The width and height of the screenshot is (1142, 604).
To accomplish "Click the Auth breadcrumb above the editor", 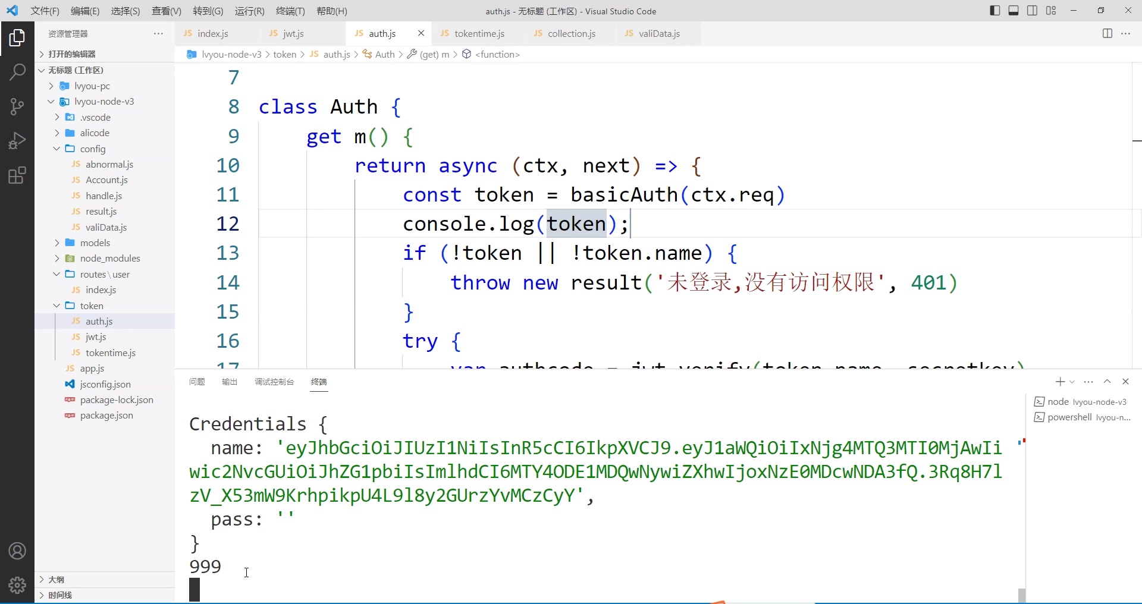I will tap(384, 55).
